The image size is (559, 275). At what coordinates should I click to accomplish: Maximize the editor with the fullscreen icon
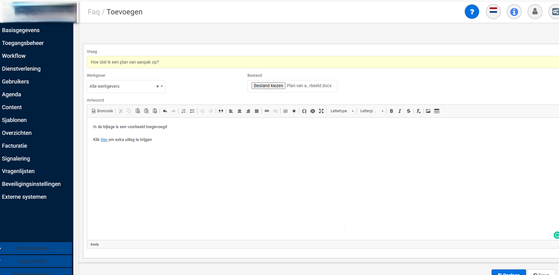(x=321, y=111)
